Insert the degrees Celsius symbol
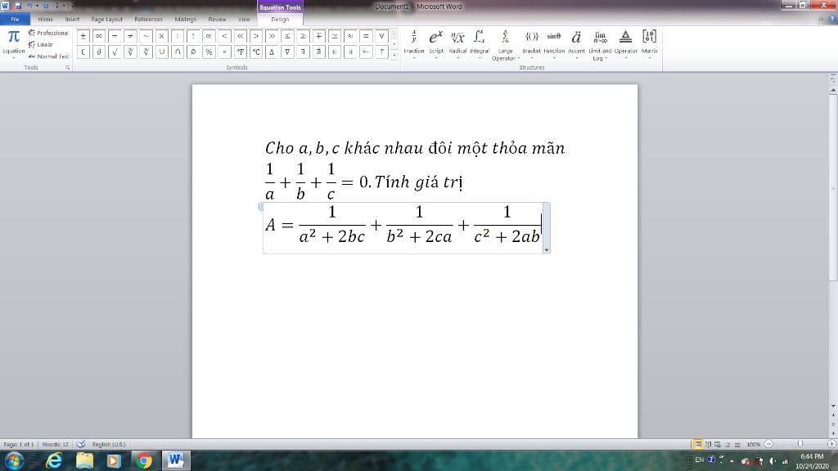This screenshot has height=471, width=838. (x=256, y=52)
